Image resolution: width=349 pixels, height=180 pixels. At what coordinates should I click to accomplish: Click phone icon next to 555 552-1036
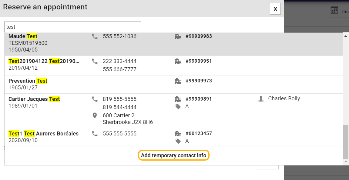(95, 36)
